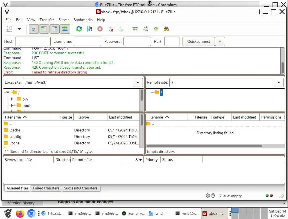Switch to xemu taskbar window

click(134, 213)
